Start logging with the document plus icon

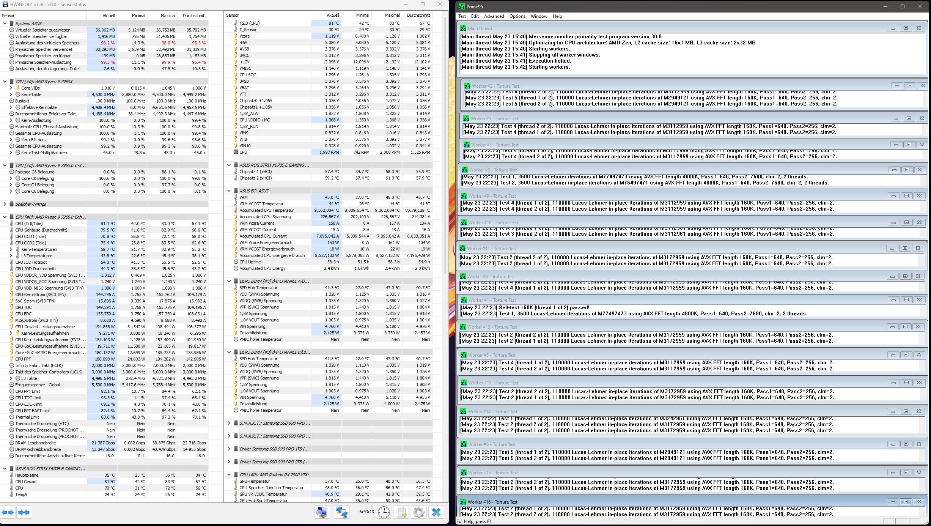click(401, 512)
